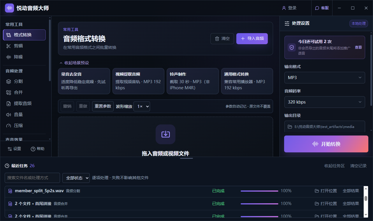The image size is (373, 221).
Task: Click 全部结果 in member_split_5p2s.wav row
Action: [351, 191]
